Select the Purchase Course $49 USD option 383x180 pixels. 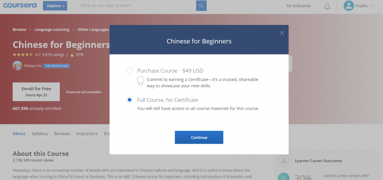point(129,71)
